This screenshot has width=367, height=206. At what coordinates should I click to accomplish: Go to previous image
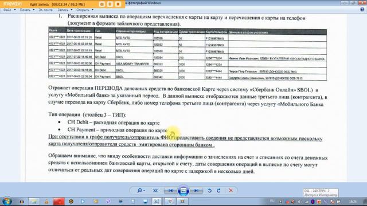pyautogui.click(x=171, y=191)
